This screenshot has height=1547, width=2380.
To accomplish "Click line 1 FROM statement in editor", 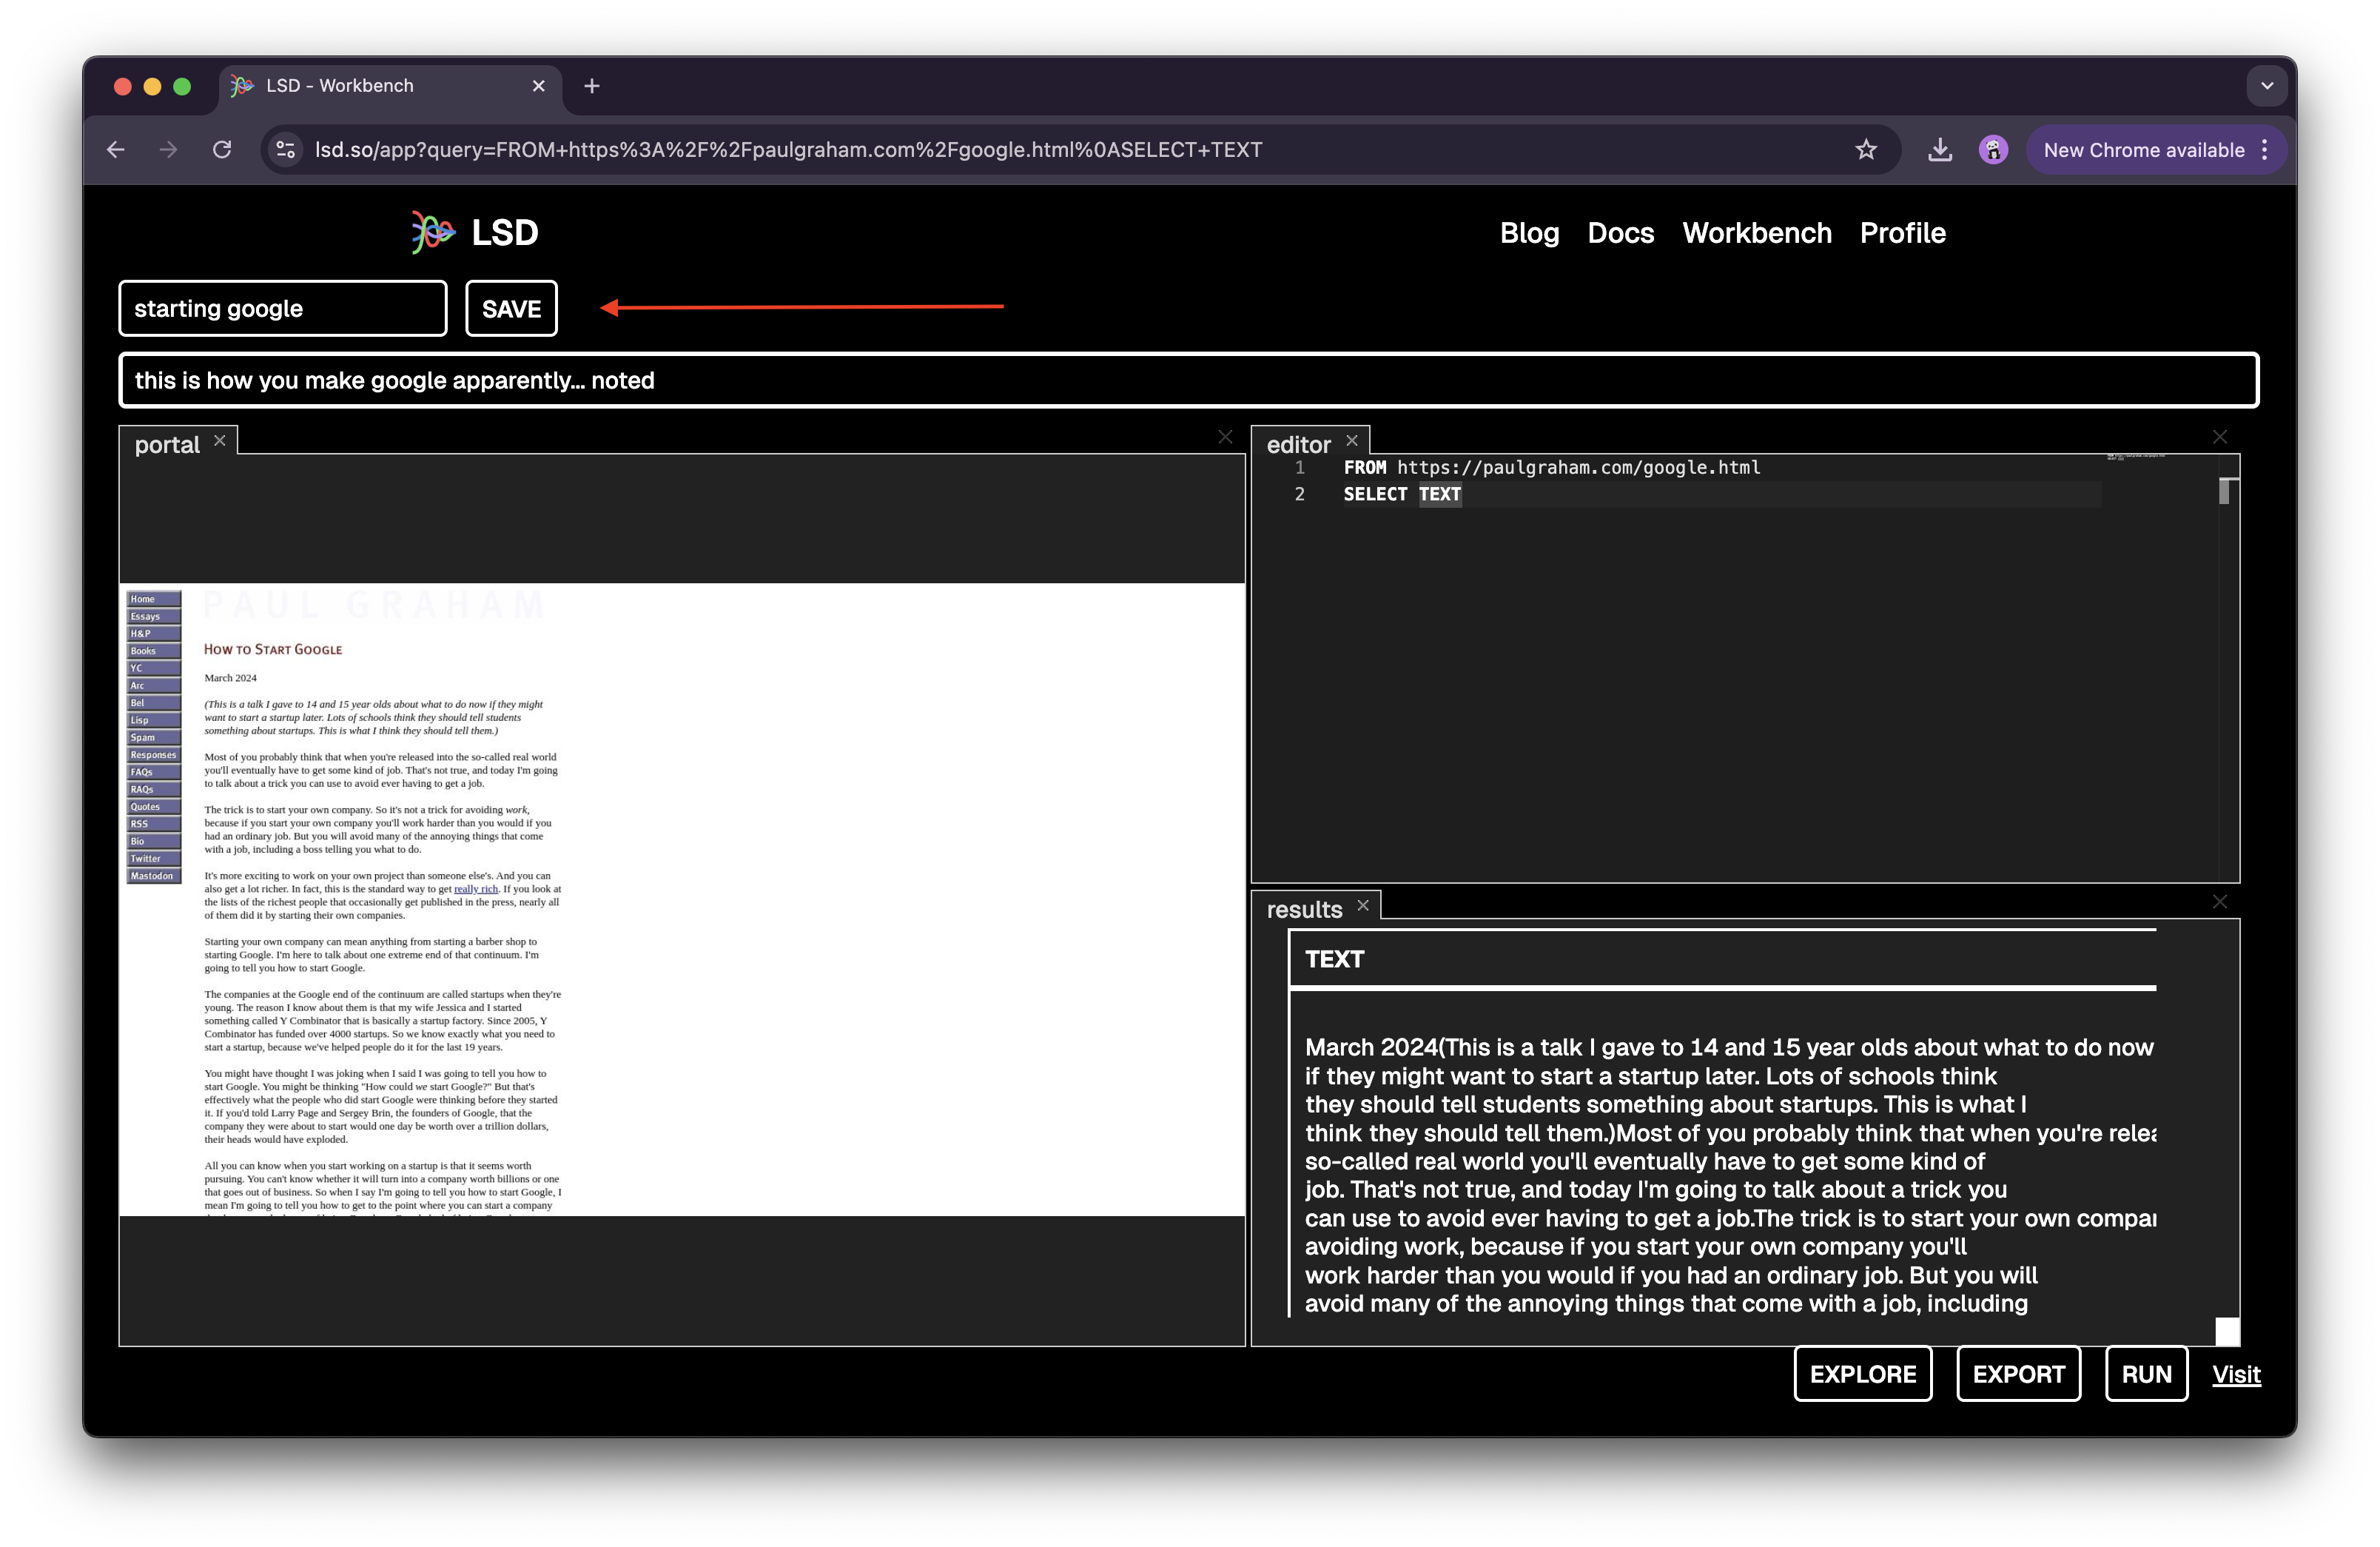I will pos(1551,468).
